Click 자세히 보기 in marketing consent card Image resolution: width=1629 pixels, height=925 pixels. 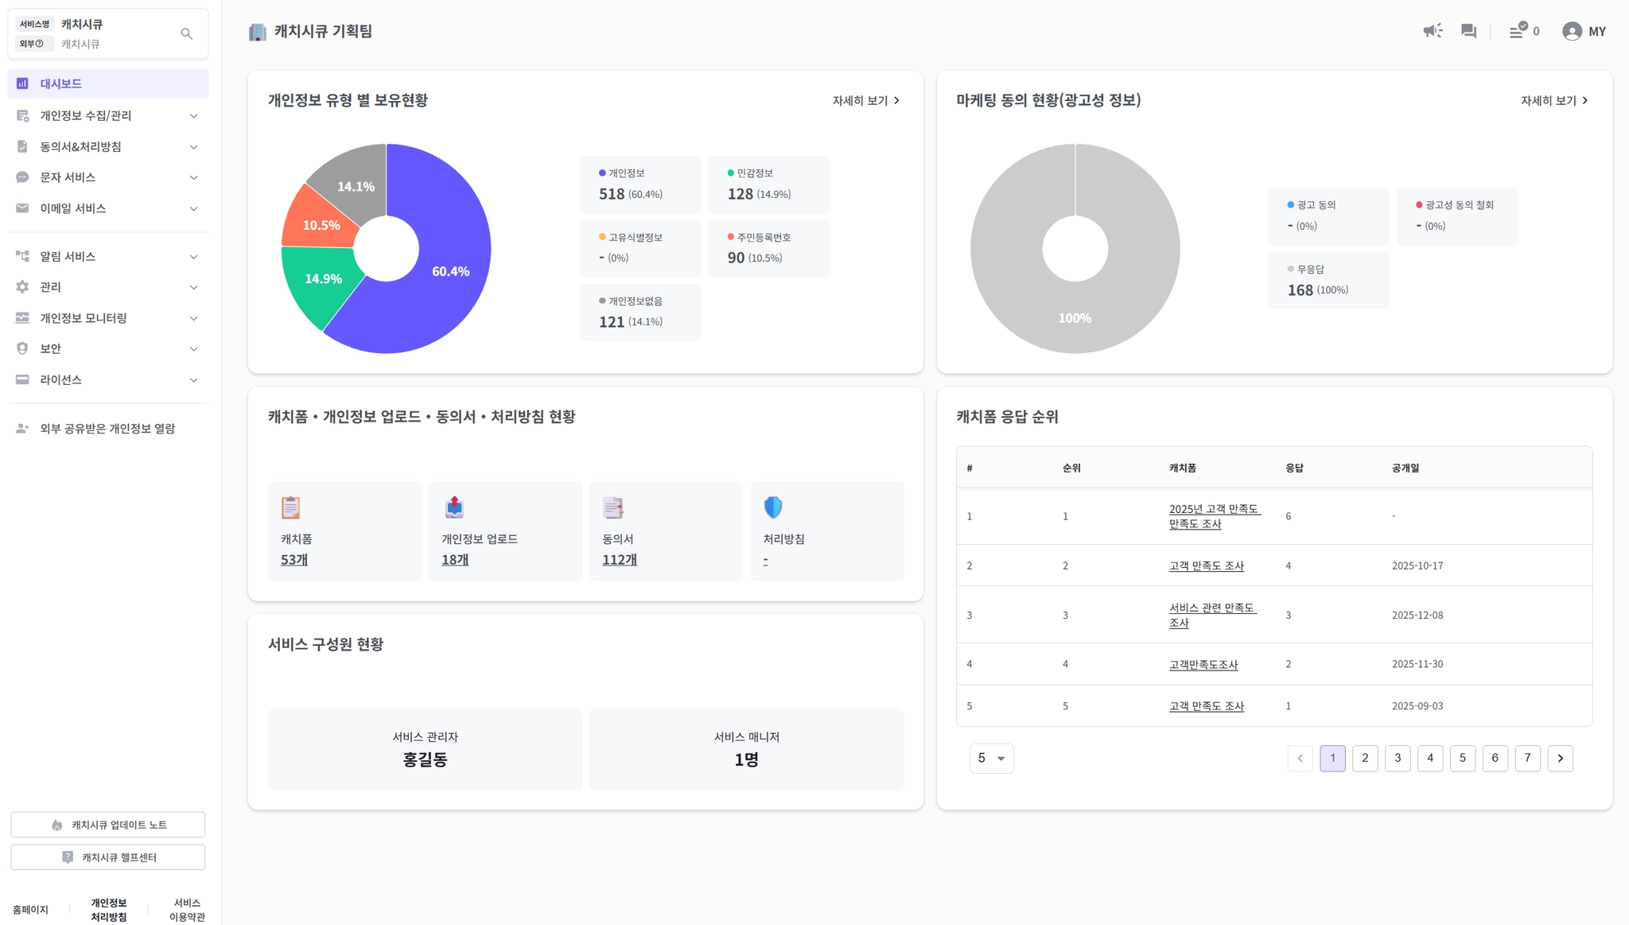pyautogui.click(x=1553, y=101)
